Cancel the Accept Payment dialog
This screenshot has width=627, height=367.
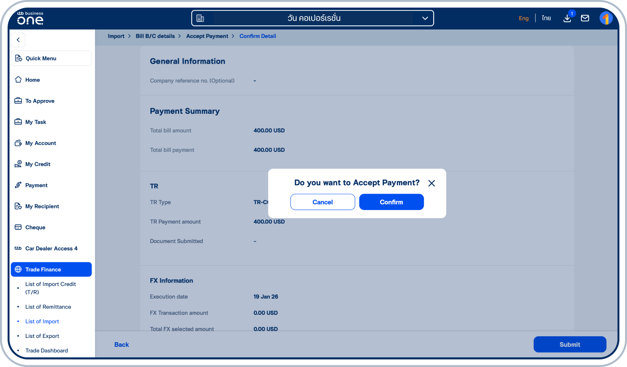coord(323,202)
